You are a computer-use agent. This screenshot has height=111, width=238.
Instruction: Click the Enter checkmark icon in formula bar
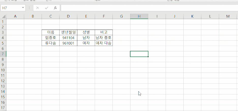click(x=47, y=8)
